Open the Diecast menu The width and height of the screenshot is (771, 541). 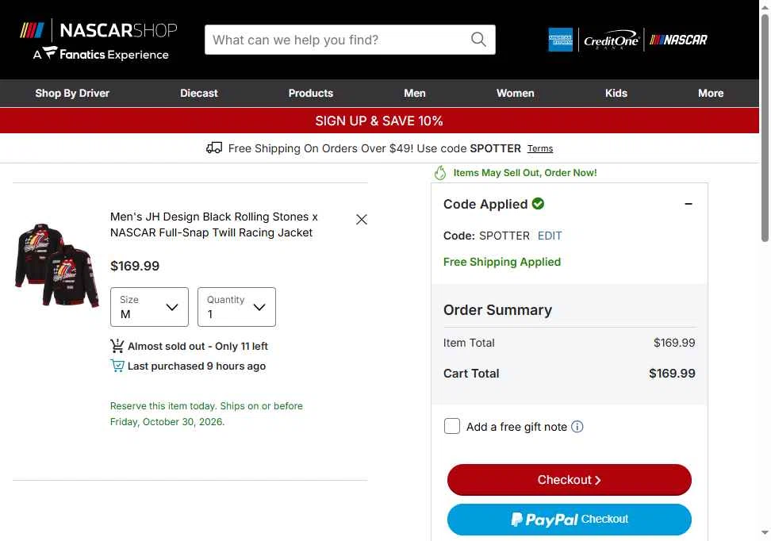pos(198,93)
